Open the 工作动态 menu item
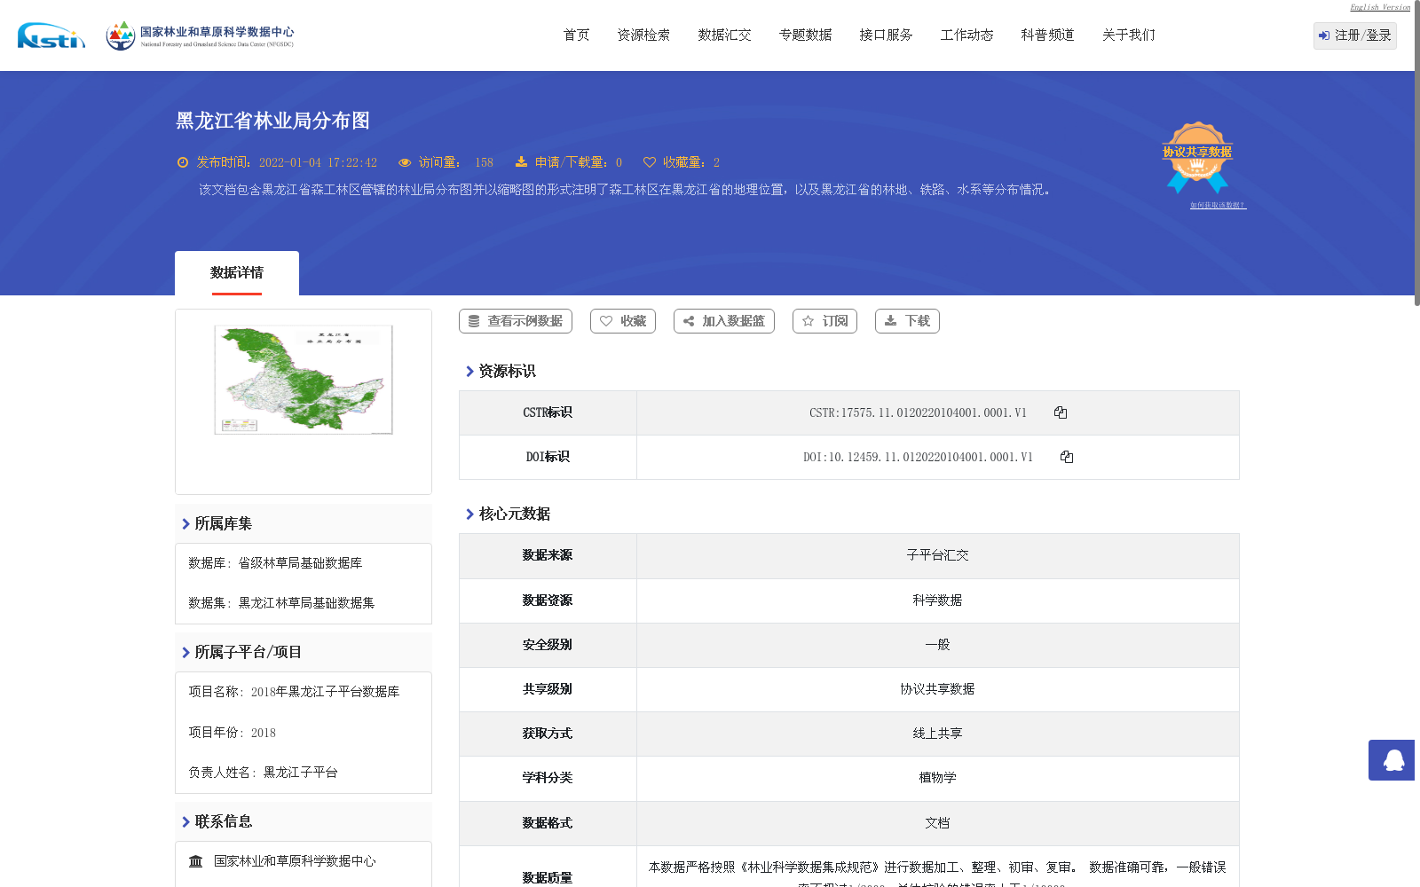 (966, 35)
